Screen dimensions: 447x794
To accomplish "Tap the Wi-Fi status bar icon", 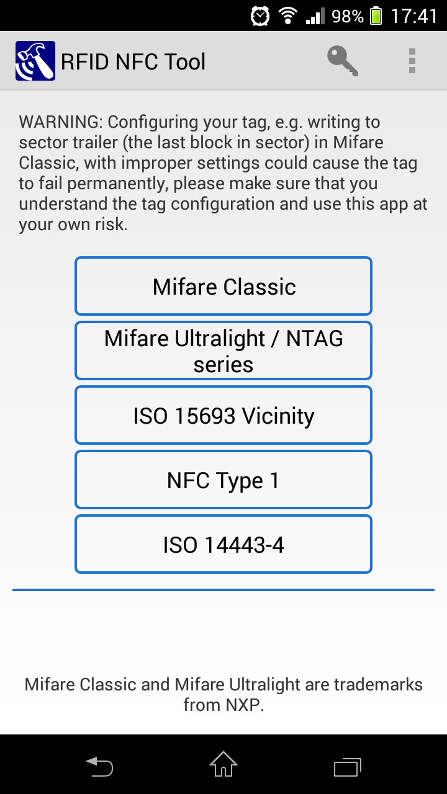I will pos(287,16).
